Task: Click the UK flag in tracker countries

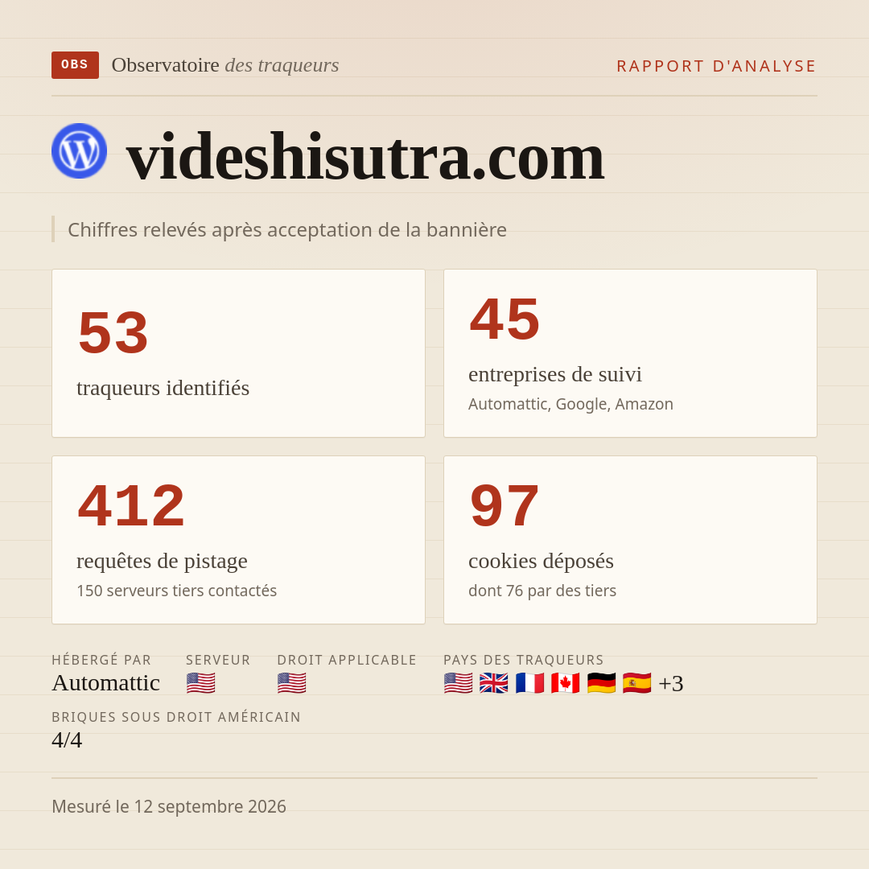Action: point(494,683)
